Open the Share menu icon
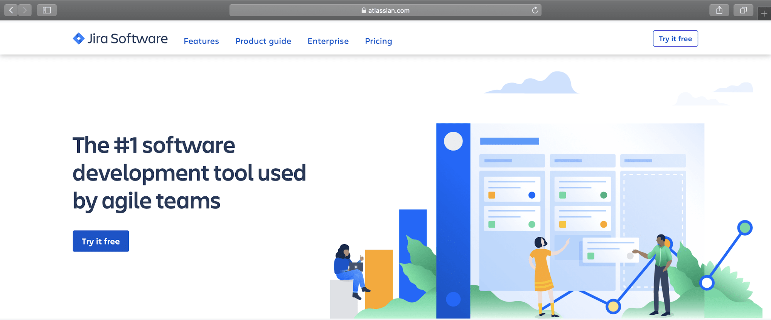Image resolution: width=771 pixels, height=320 pixels. 719,10
